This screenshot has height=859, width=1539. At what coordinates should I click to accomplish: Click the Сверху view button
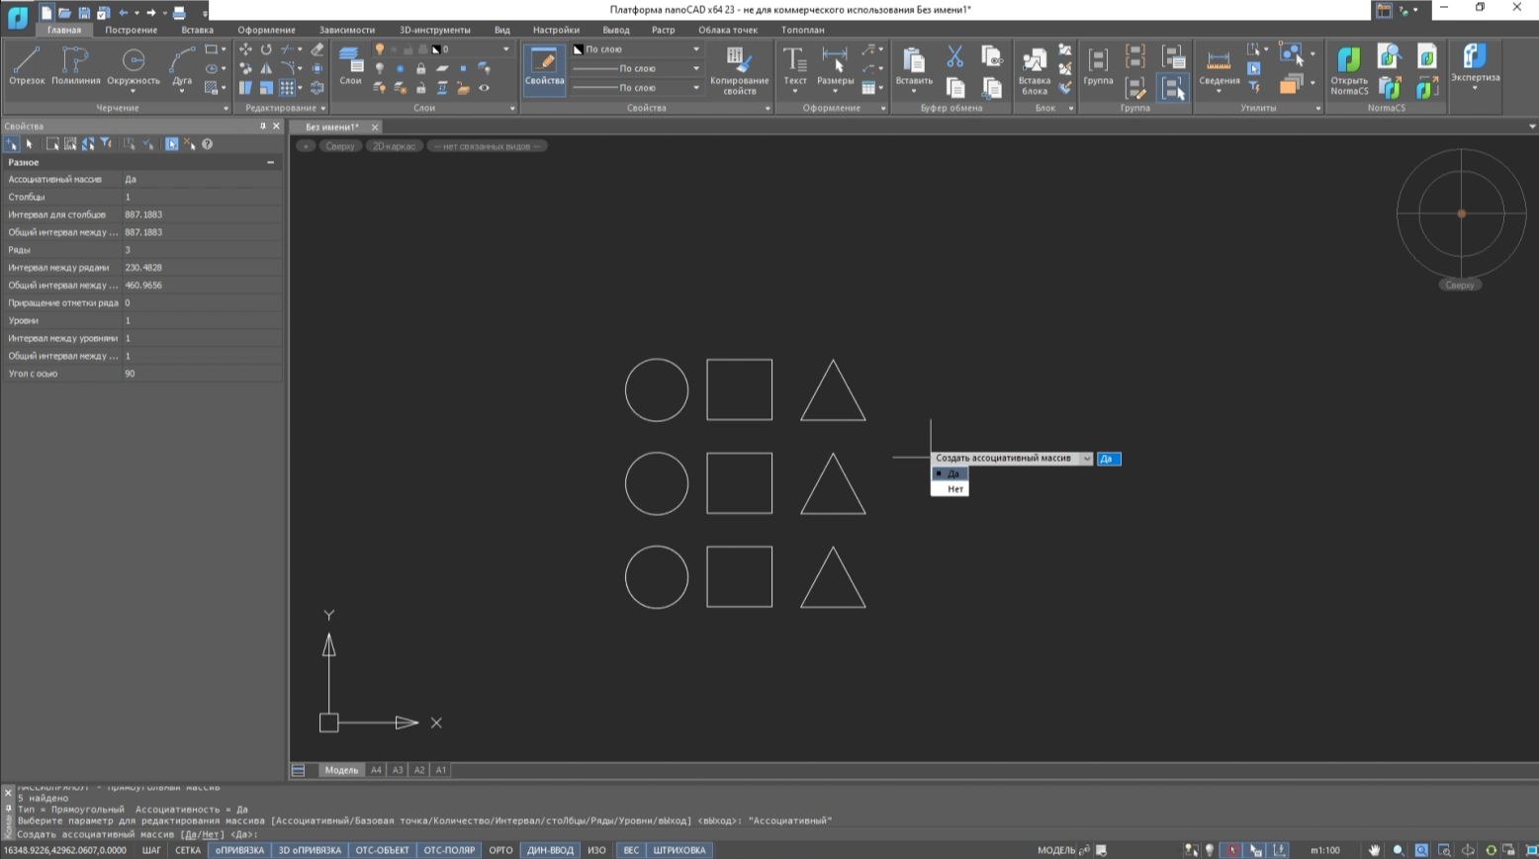pyautogui.click(x=339, y=146)
